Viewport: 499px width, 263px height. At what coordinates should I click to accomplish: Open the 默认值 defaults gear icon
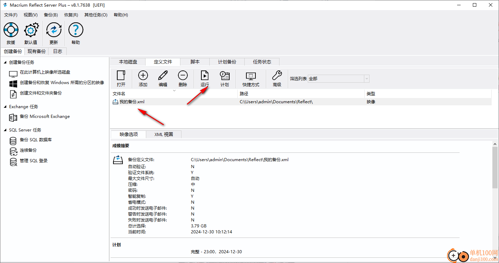pos(31,30)
